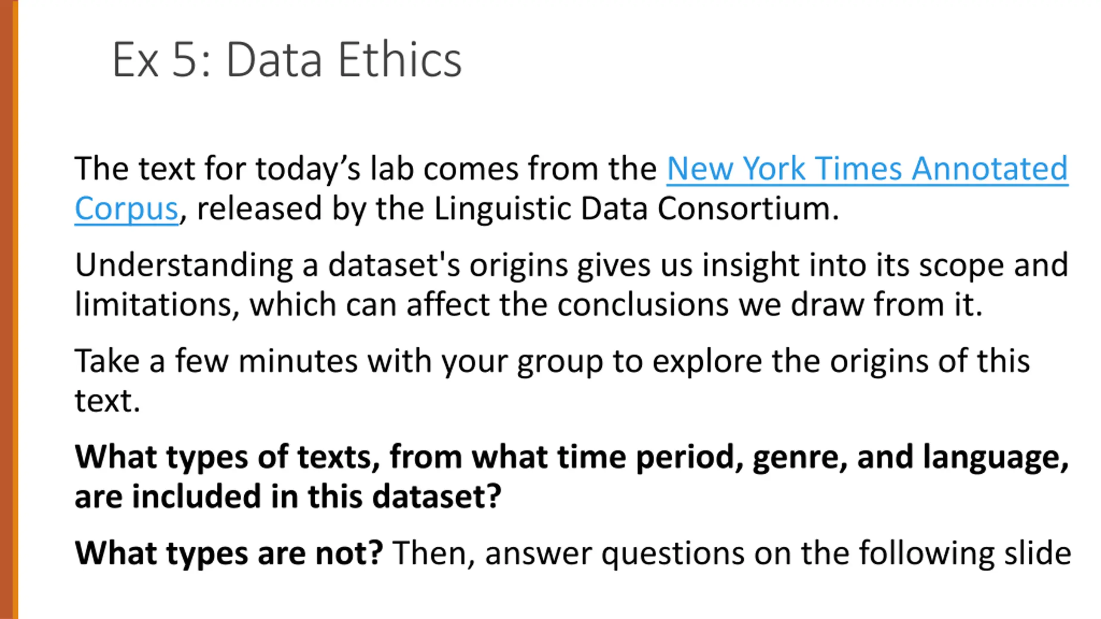
Task: Select the line starting "Understanding a dataset's origins"
Action: coord(571,265)
